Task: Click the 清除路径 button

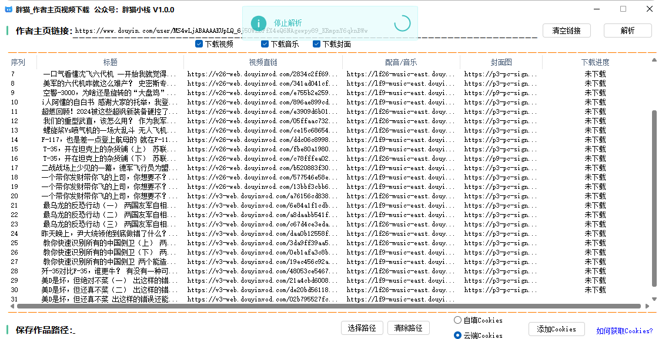Action: point(408,328)
